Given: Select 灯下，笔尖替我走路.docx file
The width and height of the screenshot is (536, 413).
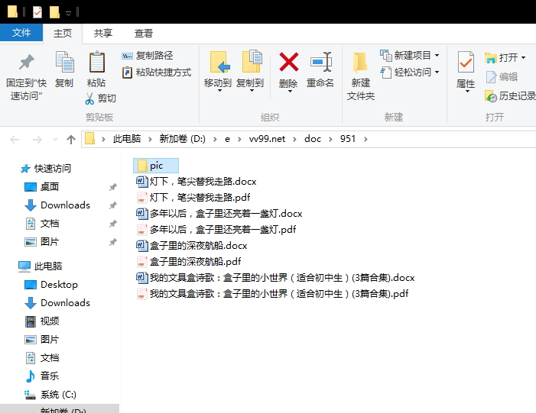Looking at the screenshot, I should point(197,182).
